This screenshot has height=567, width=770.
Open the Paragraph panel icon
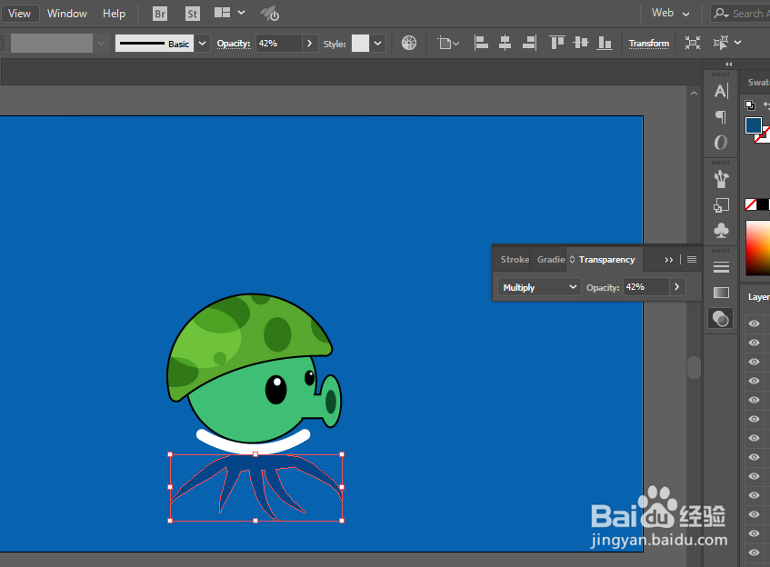[721, 117]
